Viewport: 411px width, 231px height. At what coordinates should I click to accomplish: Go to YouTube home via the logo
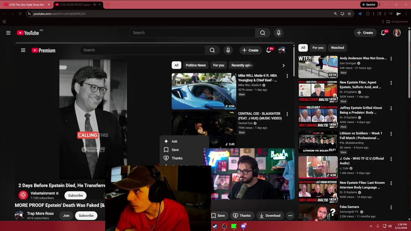(28, 33)
